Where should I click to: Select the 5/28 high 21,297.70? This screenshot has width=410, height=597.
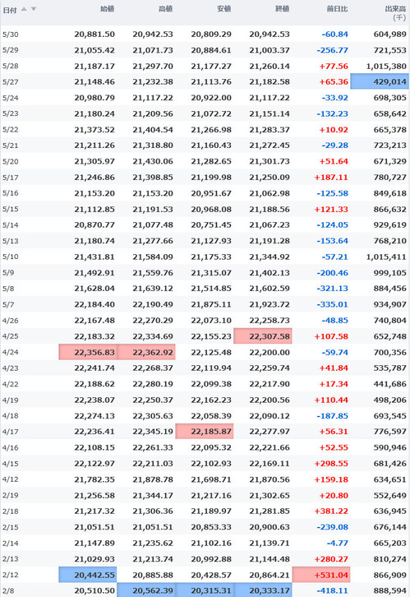click(153, 67)
